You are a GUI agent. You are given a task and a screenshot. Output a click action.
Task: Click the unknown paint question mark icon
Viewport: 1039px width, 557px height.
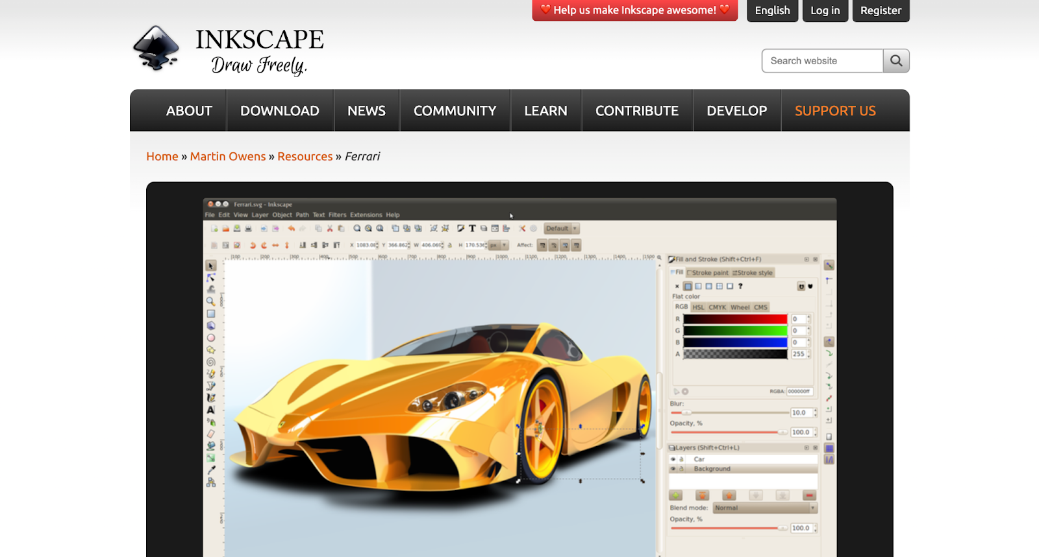click(x=740, y=286)
